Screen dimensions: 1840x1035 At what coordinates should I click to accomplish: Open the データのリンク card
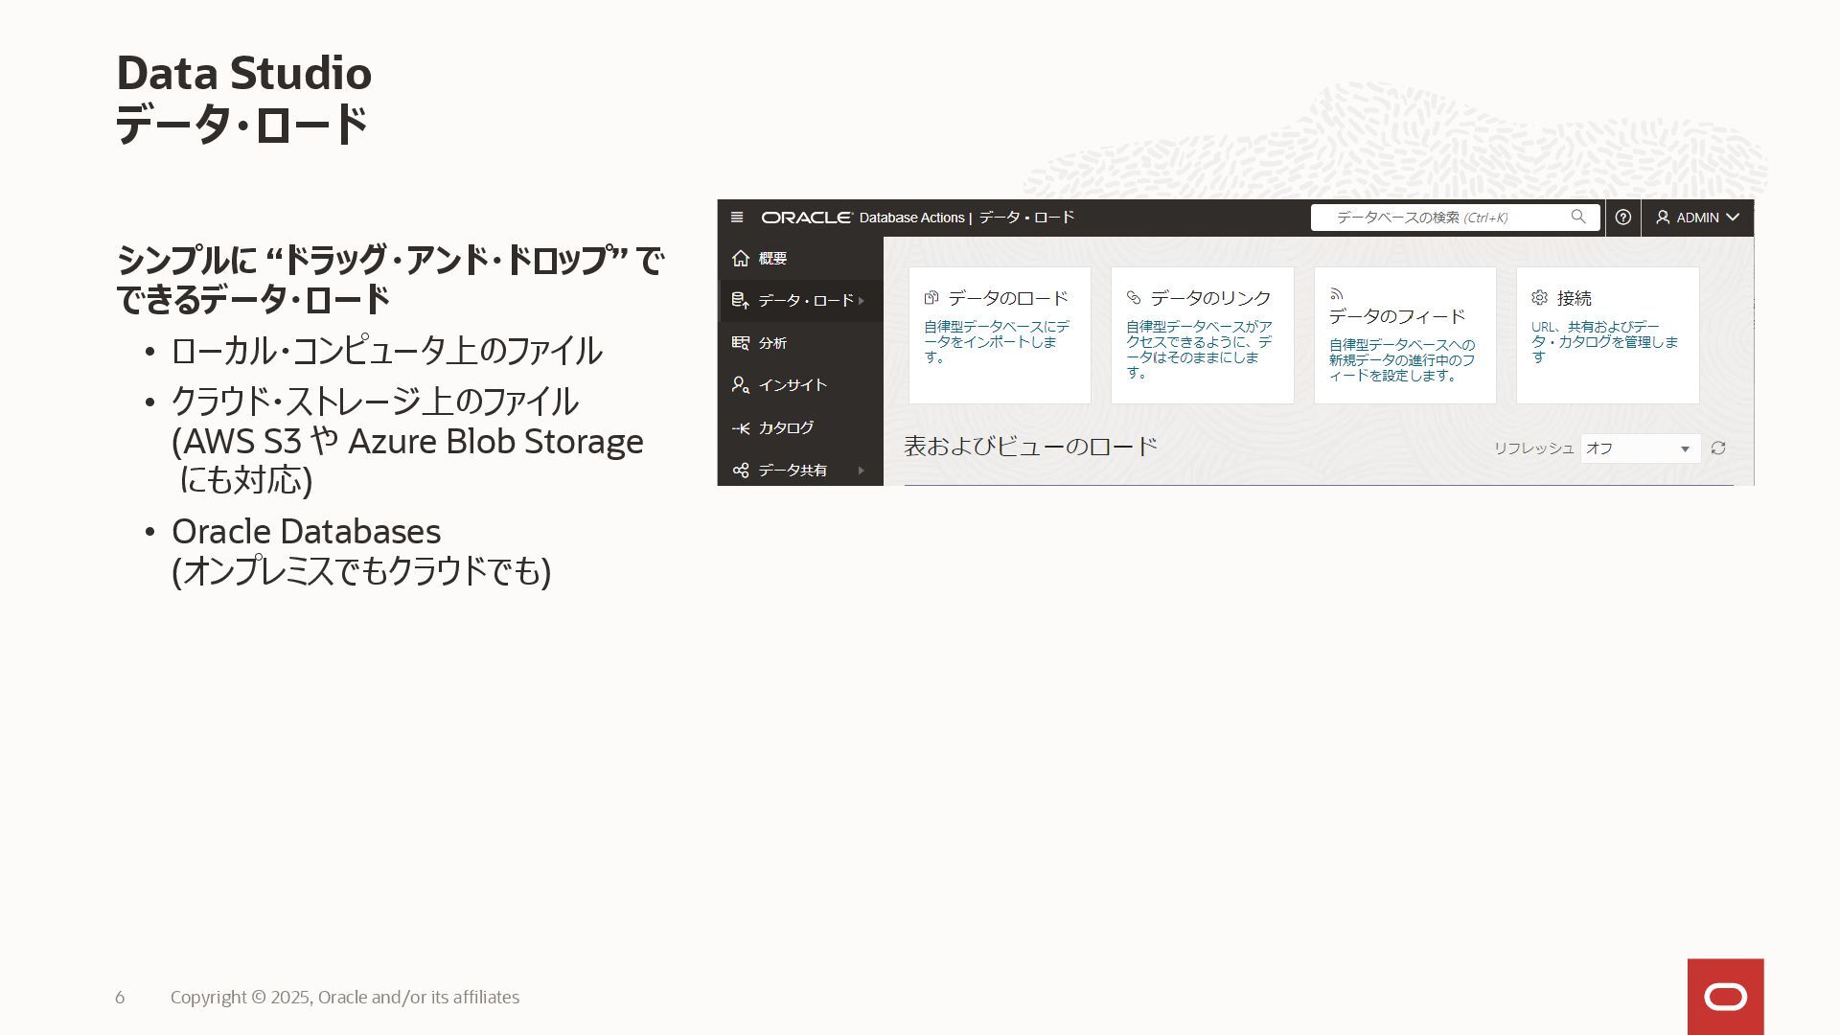coord(1202,334)
